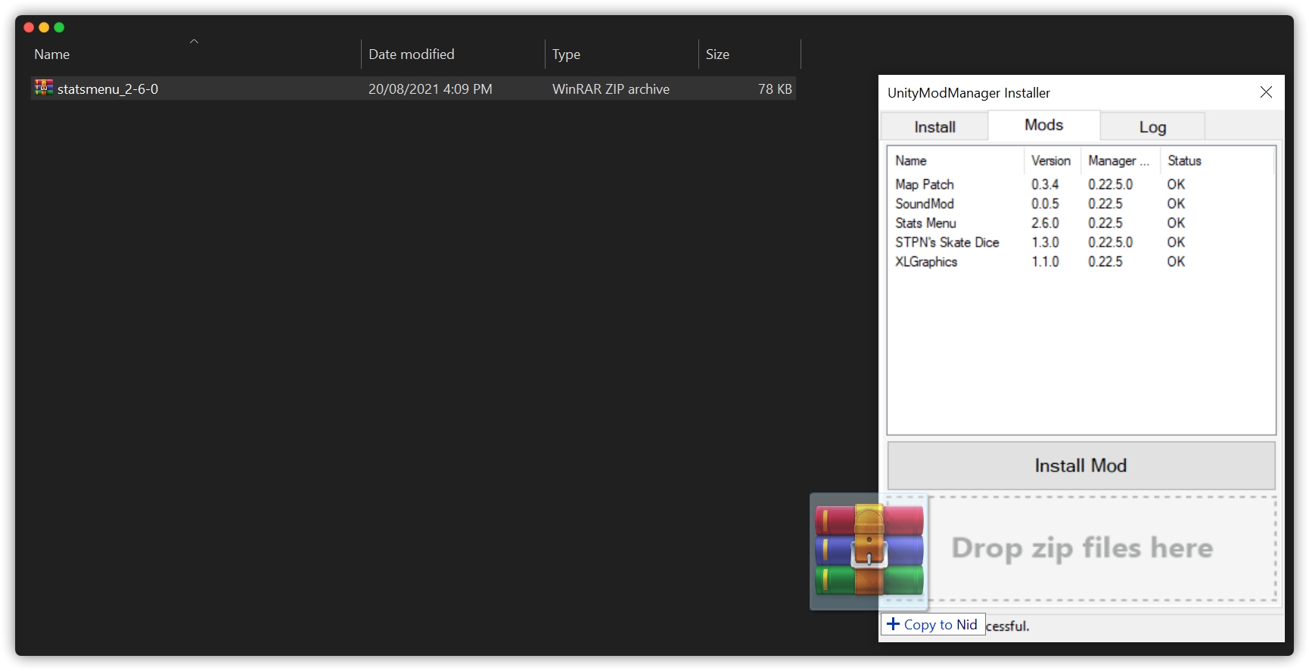Click Stats Menu version 2.6.0

click(x=1045, y=223)
